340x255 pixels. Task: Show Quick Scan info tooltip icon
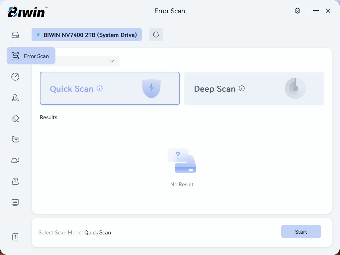100,88
